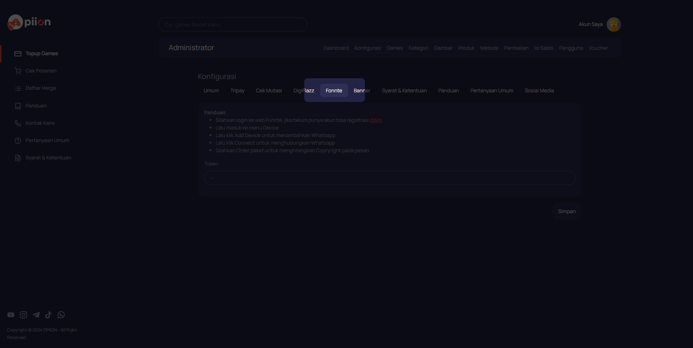Open Voucher in admin menu
This screenshot has width=693, height=348.
pos(598,48)
